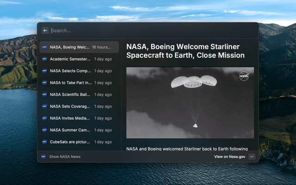Screen dimensions: 296x185
Task: Click the NASA icon beside the NASA Selects Comp item
Action: coord(44,71)
